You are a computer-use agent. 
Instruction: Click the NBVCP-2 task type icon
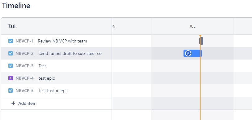tap(11, 53)
